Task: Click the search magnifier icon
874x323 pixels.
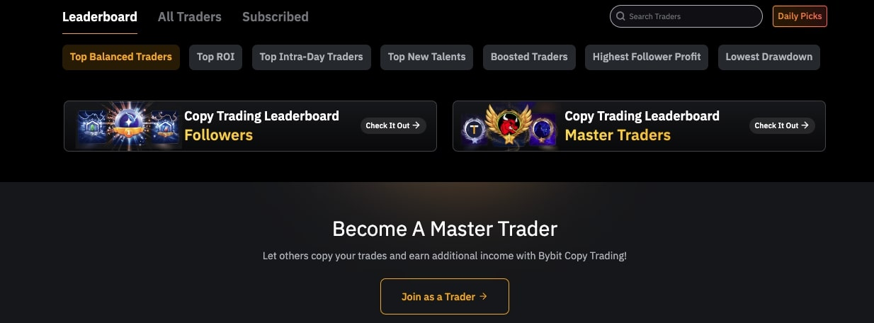Action: click(620, 16)
